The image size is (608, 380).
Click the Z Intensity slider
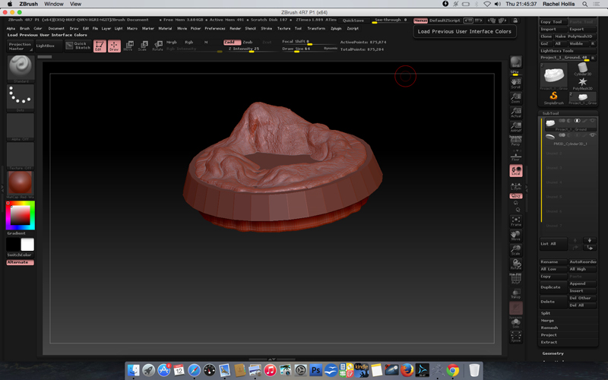tap(252, 49)
